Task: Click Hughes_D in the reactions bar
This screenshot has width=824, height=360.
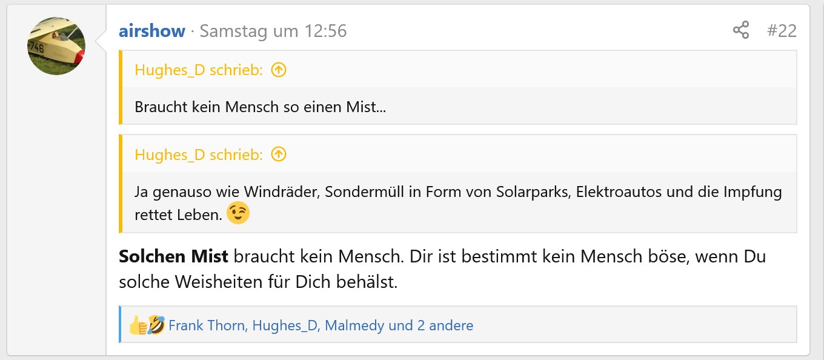Action: click(x=285, y=325)
